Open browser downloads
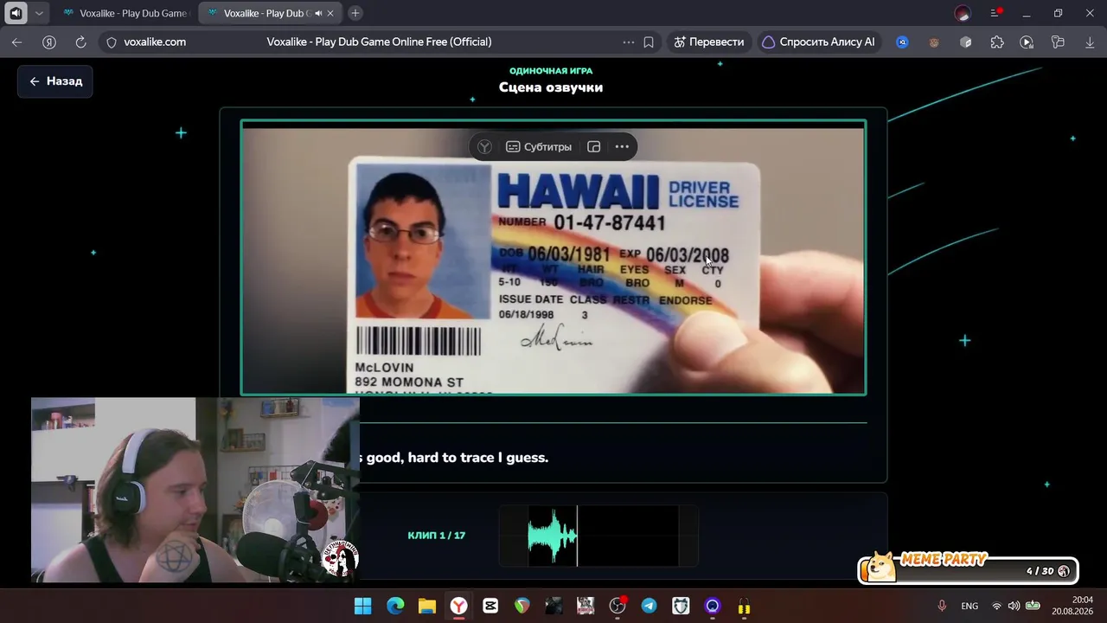The width and height of the screenshot is (1107, 623). pyautogui.click(x=1090, y=42)
